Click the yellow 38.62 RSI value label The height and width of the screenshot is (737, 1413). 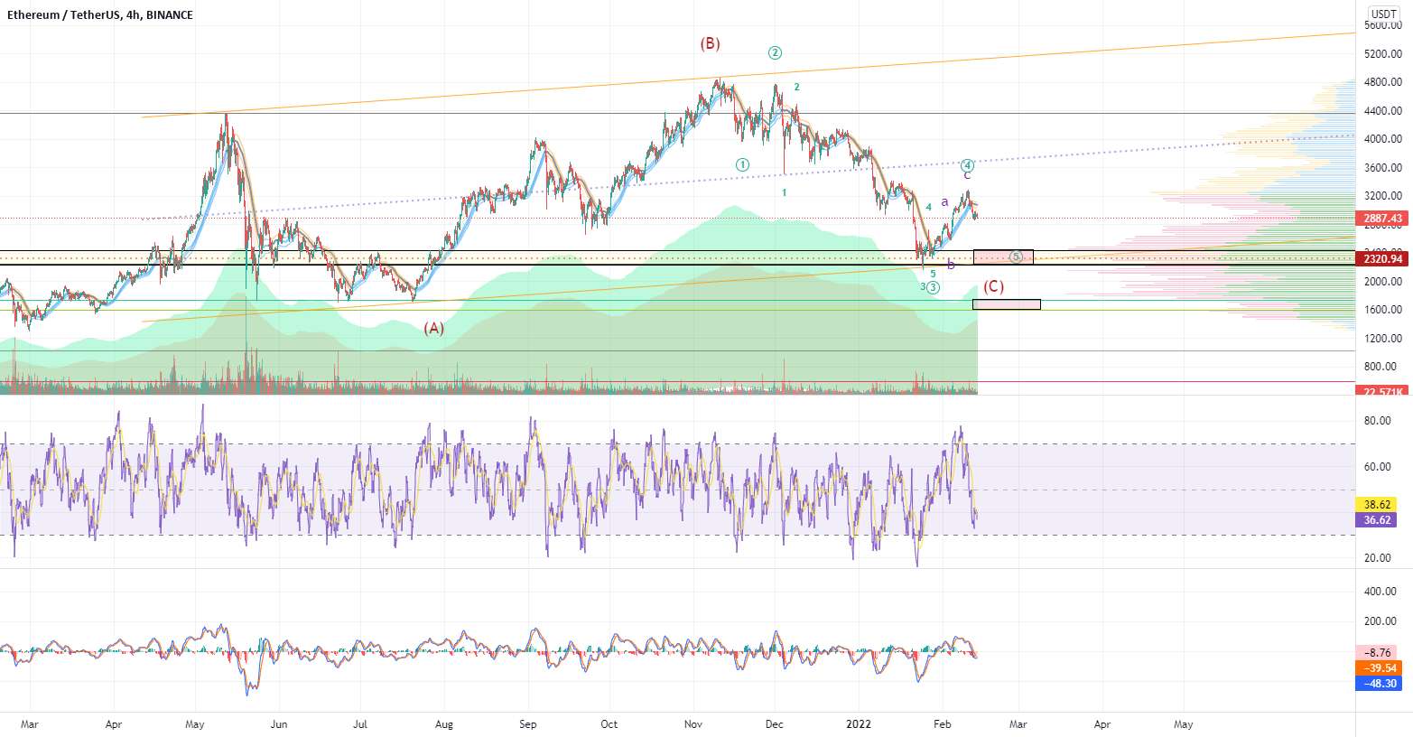point(1376,505)
